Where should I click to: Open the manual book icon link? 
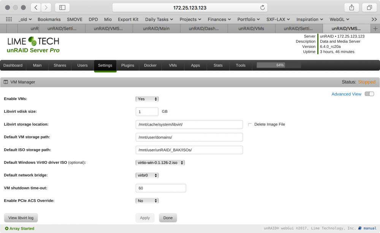[x=360, y=228]
